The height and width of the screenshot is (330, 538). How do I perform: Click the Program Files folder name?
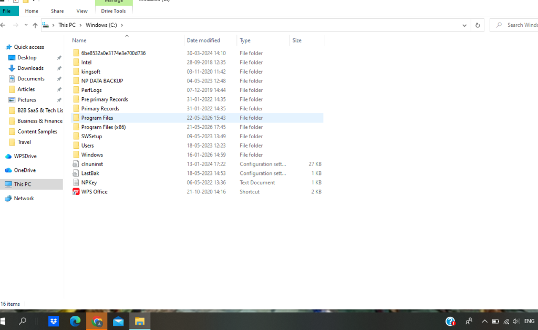click(x=97, y=118)
